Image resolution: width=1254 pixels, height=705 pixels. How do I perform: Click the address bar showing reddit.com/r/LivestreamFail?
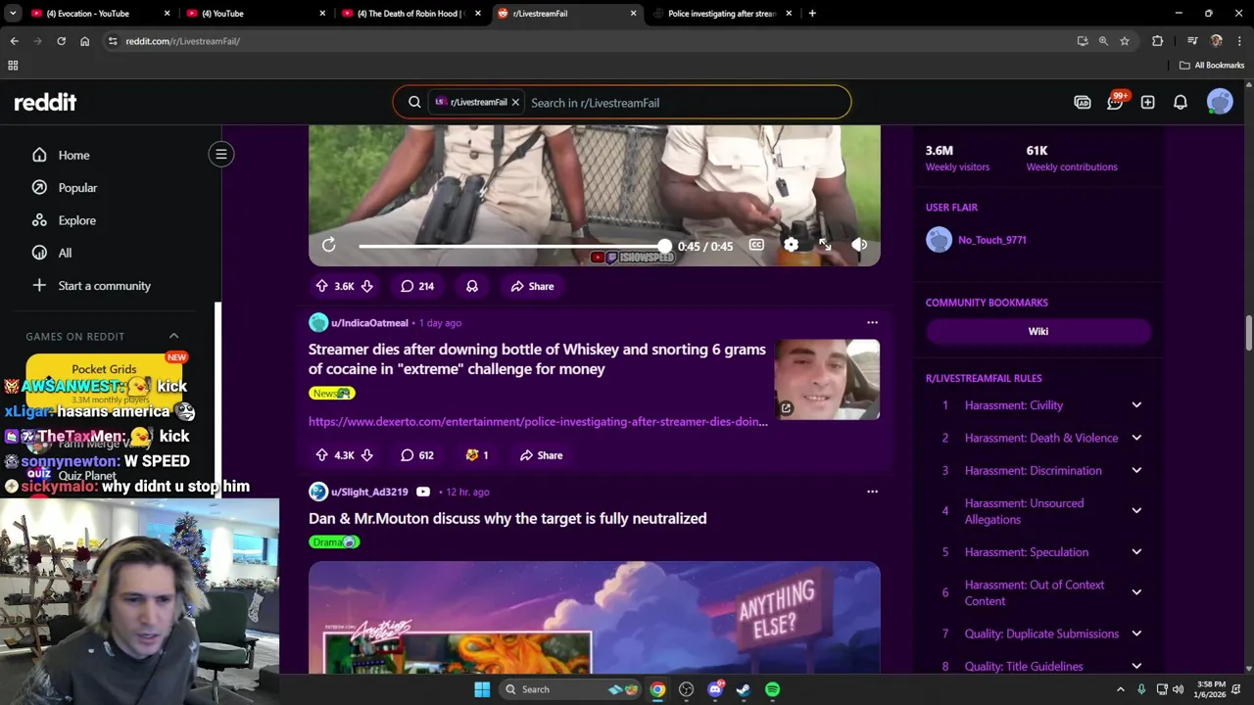coord(588,41)
